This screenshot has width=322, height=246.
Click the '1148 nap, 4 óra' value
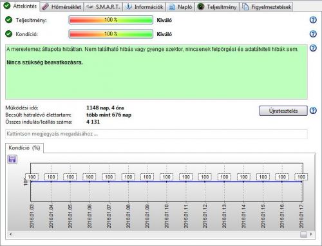point(105,108)
